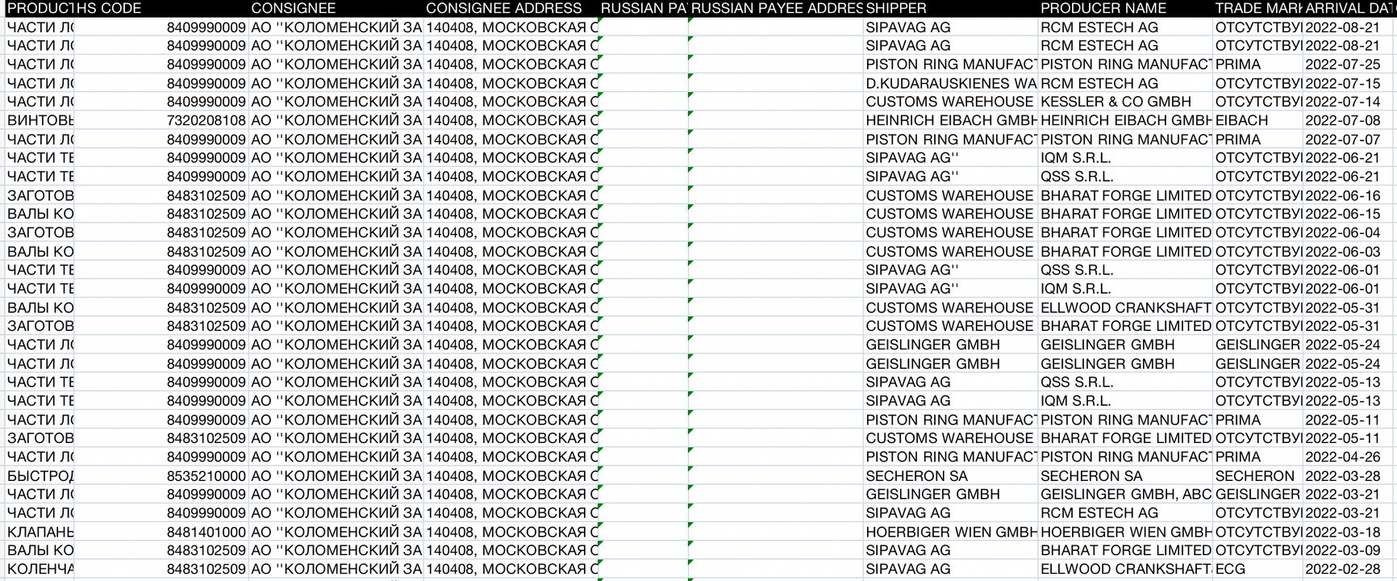Select the RUSSIAN PAYEE ADDRESS header
The image size is (1397, 581).
pyautogui.click(x=777, y=8)
